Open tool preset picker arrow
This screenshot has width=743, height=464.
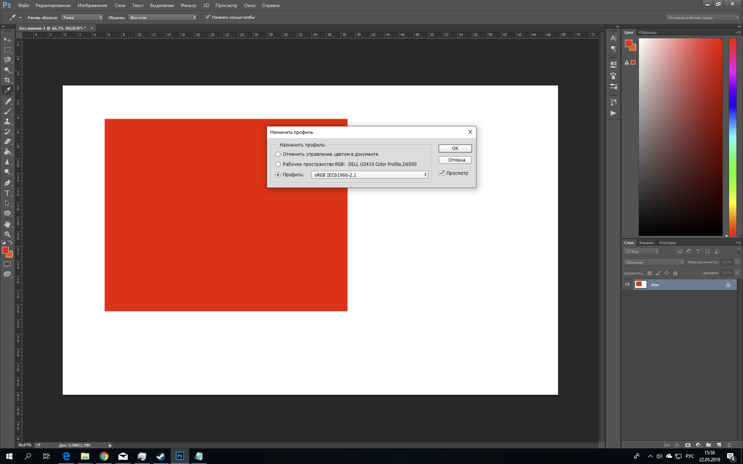[20, 17]
